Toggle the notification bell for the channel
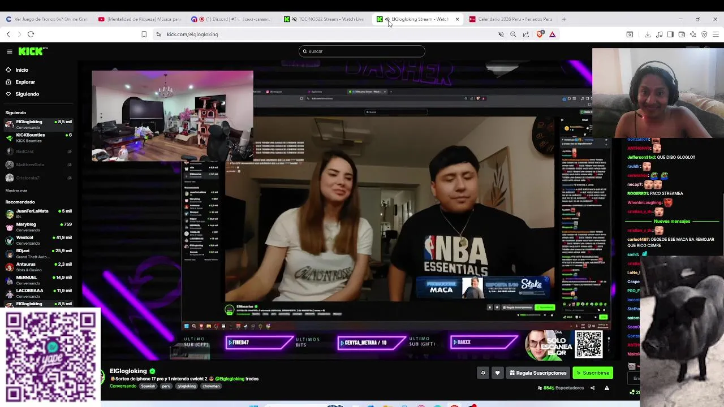This screenshot has height=407, width=724. click(x=483, y=373)
